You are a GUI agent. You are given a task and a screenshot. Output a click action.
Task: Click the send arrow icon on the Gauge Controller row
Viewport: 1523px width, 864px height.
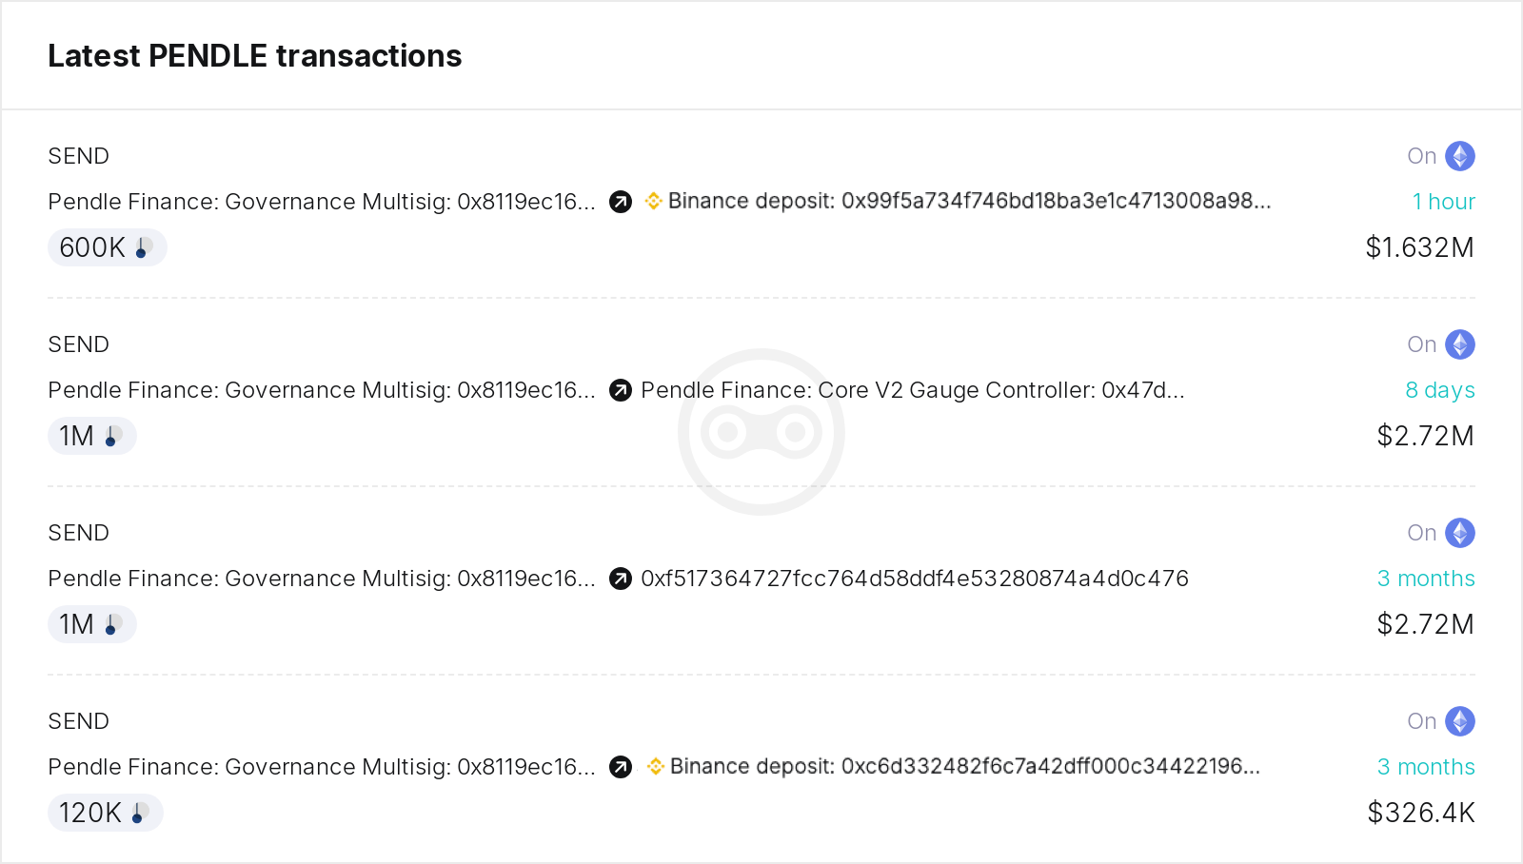pyautogui.click(x=620, y=390)
